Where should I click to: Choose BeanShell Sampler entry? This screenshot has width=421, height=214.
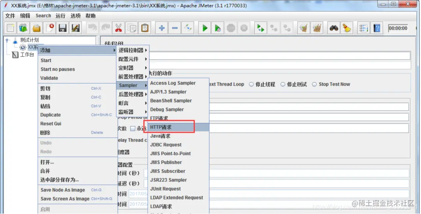[178, 101]
